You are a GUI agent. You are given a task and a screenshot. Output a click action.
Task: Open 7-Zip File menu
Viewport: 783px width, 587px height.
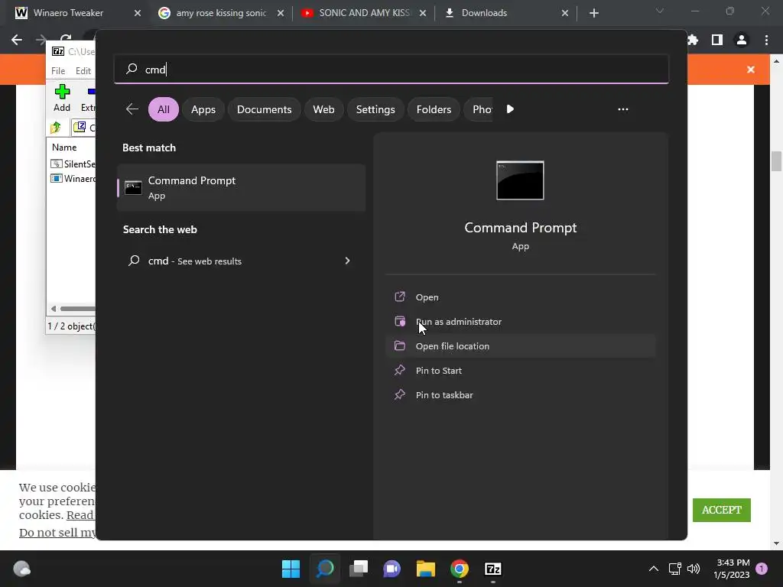[58, 71]
